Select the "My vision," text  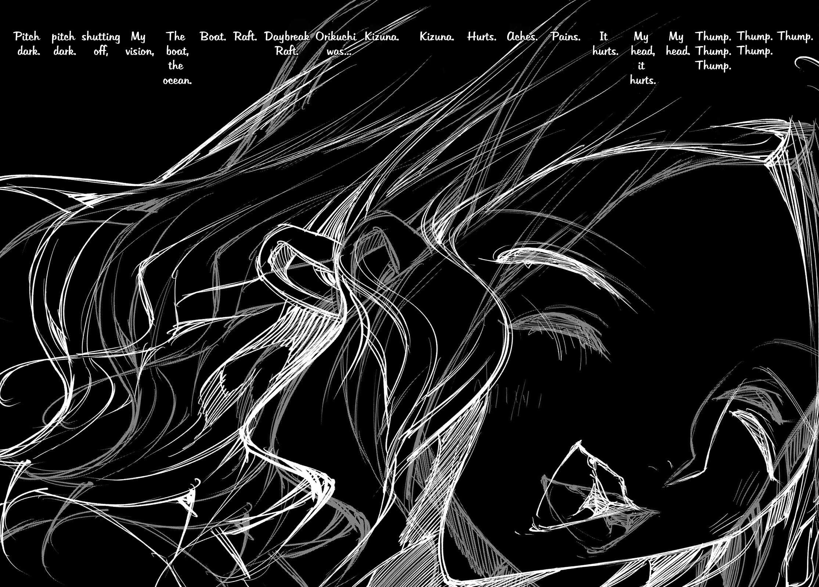(x=139, y=44)
